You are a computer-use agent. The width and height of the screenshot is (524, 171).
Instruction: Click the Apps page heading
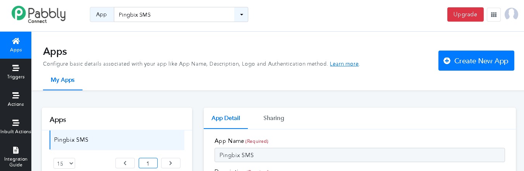(55, 51)
